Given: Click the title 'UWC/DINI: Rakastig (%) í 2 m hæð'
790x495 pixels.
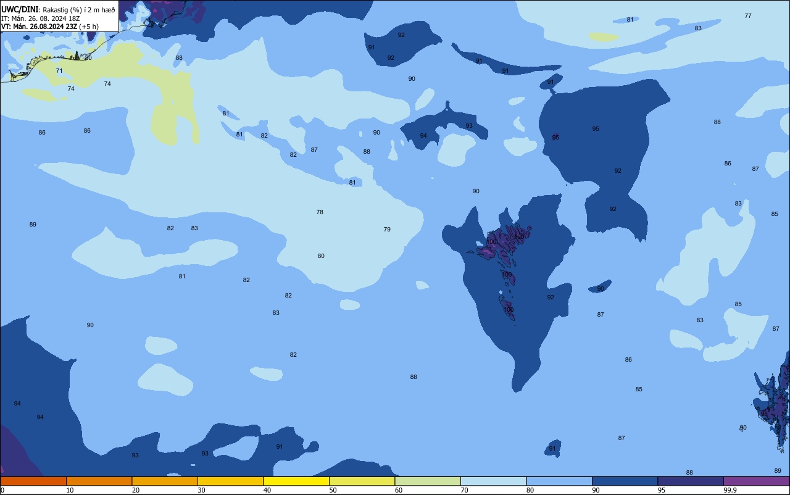Looking at the screenshot, I should (58, 9).
